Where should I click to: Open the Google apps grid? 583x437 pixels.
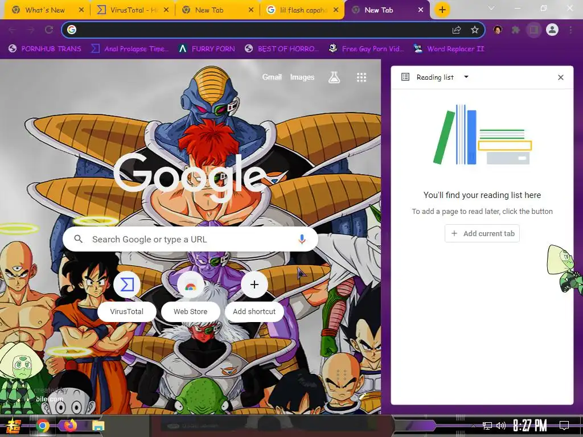point(362,77)
